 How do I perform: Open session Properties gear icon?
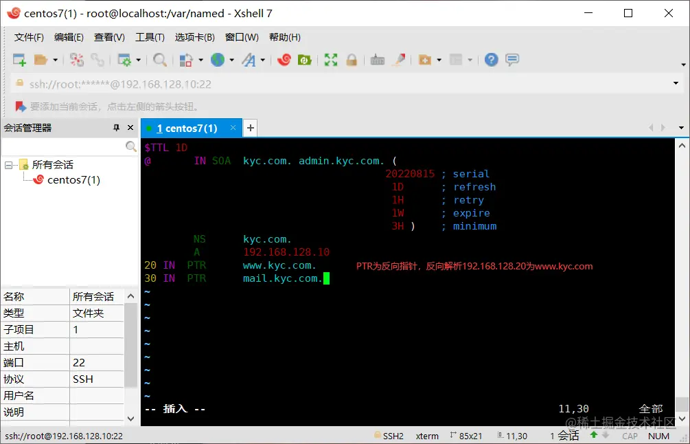click(x=124, y=60)
